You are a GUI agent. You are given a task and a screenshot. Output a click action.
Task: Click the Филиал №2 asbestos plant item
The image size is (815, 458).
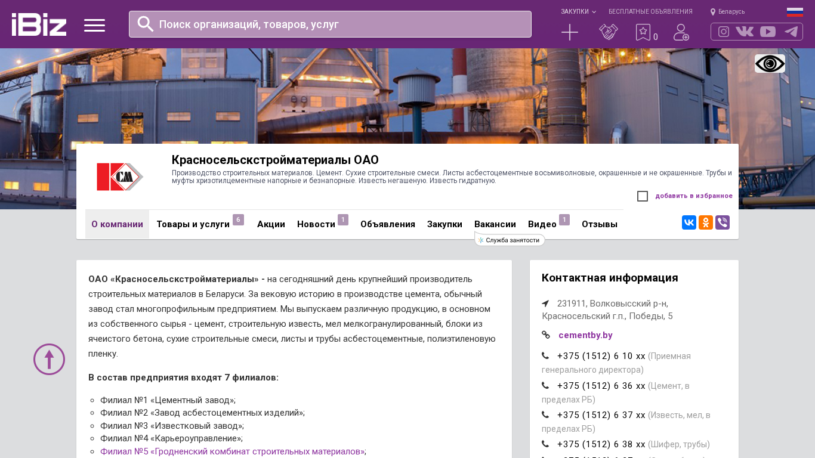(202, 413)
